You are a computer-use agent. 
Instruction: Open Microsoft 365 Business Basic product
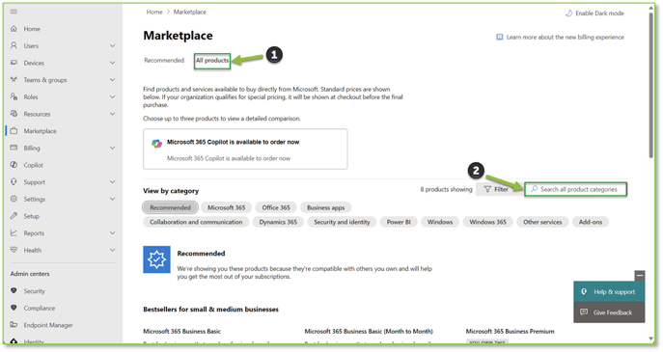point(181,332)
